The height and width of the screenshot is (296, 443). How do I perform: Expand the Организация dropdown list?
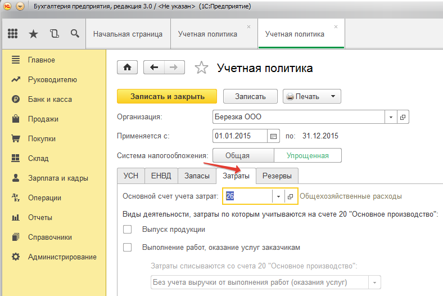pos(391,117)
